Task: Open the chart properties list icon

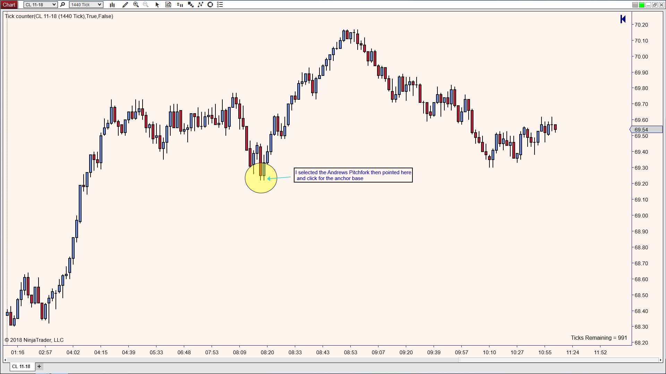Action: pos(220,5)
